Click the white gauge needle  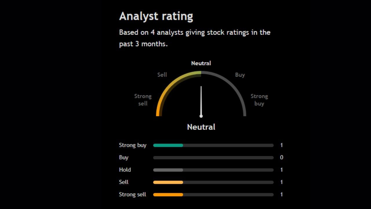[x=201, y=101]
